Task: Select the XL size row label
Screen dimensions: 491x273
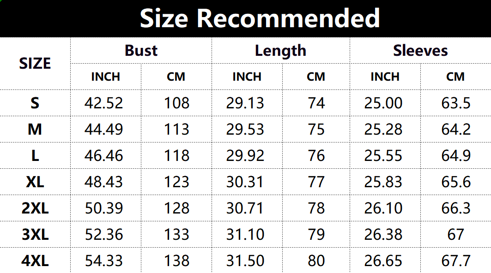Action: pos(35,182)
